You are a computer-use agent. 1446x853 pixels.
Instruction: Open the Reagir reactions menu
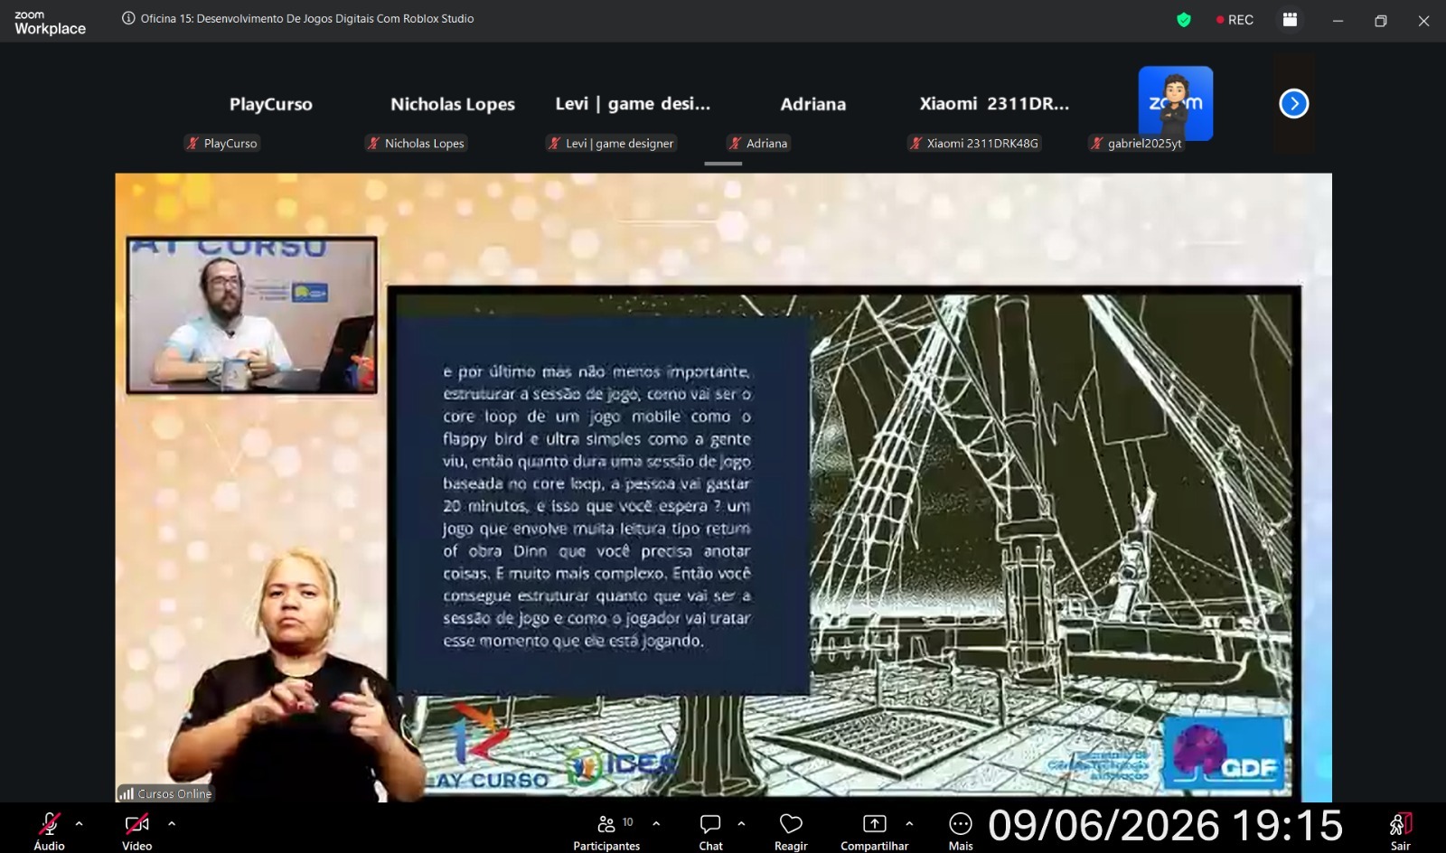(x=791, y=830)
